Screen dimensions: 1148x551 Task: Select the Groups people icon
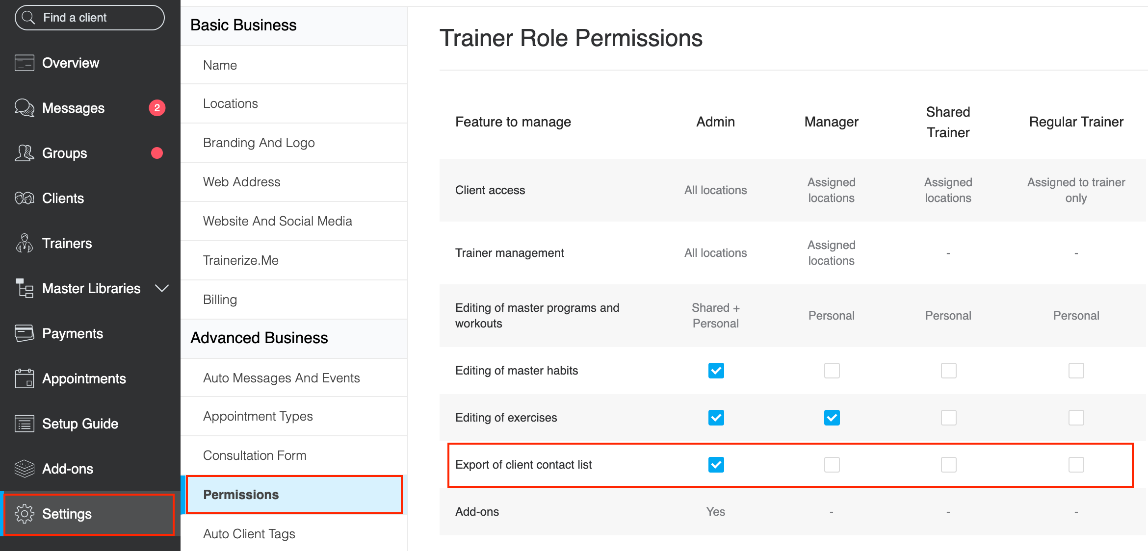(x=24, y=153)
